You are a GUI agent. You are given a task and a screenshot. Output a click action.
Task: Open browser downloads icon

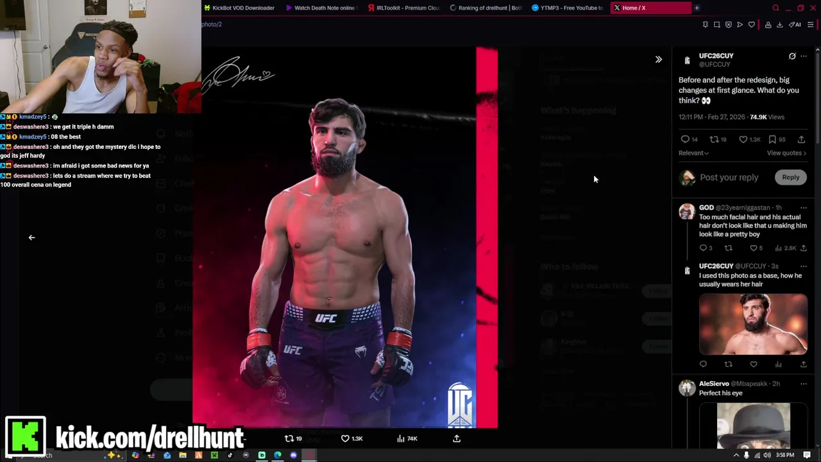780,24
